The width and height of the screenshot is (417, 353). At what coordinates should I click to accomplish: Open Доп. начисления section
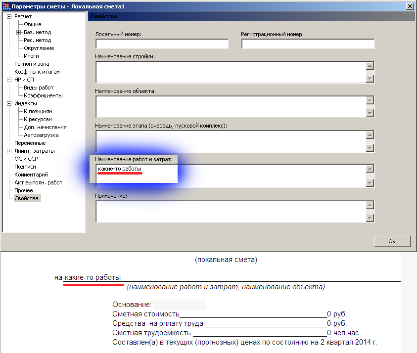click(x=45, y=128)
